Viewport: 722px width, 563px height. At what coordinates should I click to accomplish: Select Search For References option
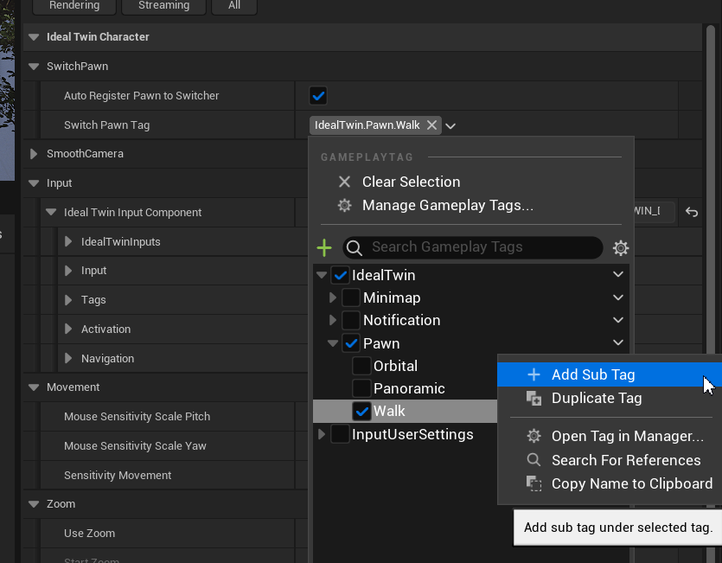tap(625, 460)
